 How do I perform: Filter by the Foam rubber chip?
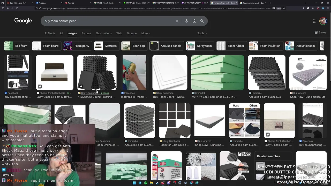coord(232,46)
